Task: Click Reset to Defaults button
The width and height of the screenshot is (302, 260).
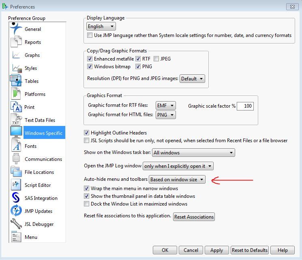Action: click(250, 250)
